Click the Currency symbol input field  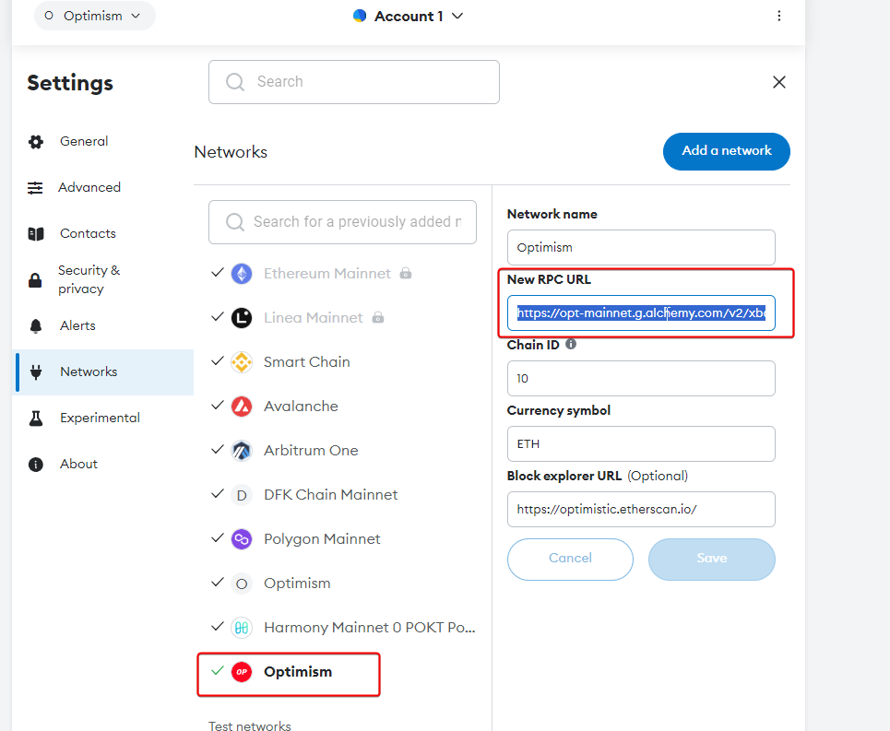tap(641, 444)
